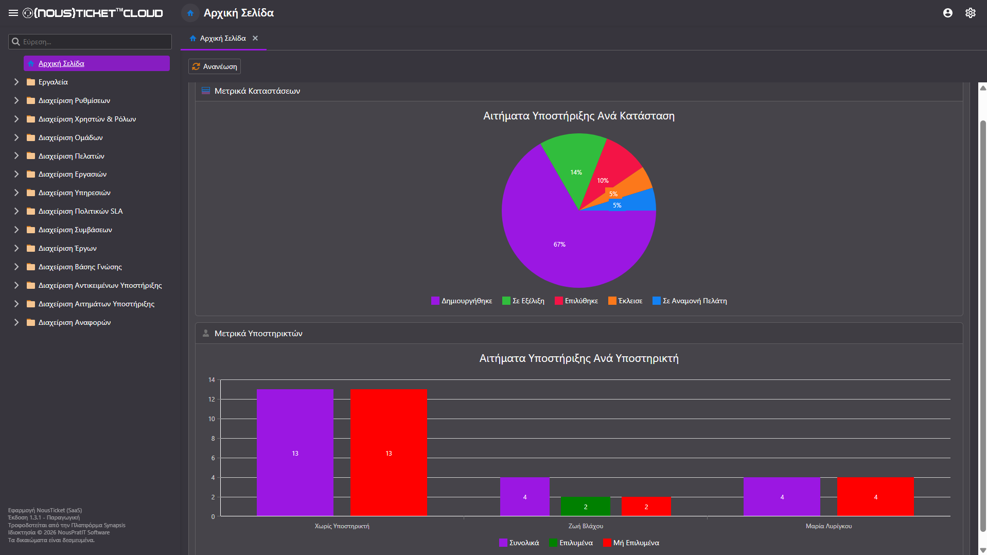The image size is (987, 555).
Task: Toggle Σε Αναμονή Πελάτη legend series
Action: [690, 301]
